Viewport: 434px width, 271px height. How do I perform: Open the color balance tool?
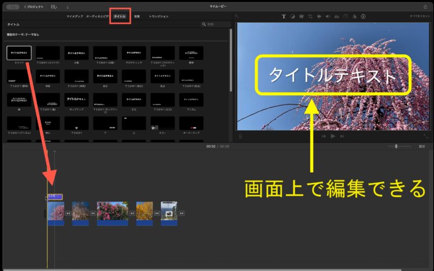click(x=292, y=16)
